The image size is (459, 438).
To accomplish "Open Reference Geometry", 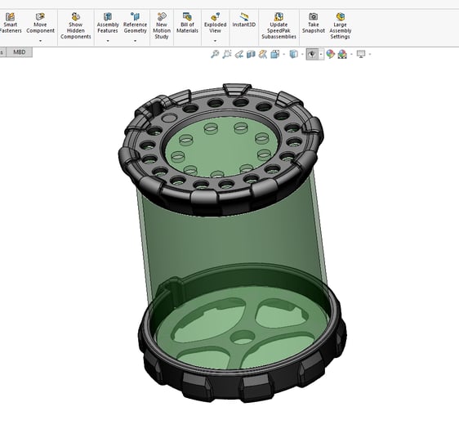I will tap(135, 24).
